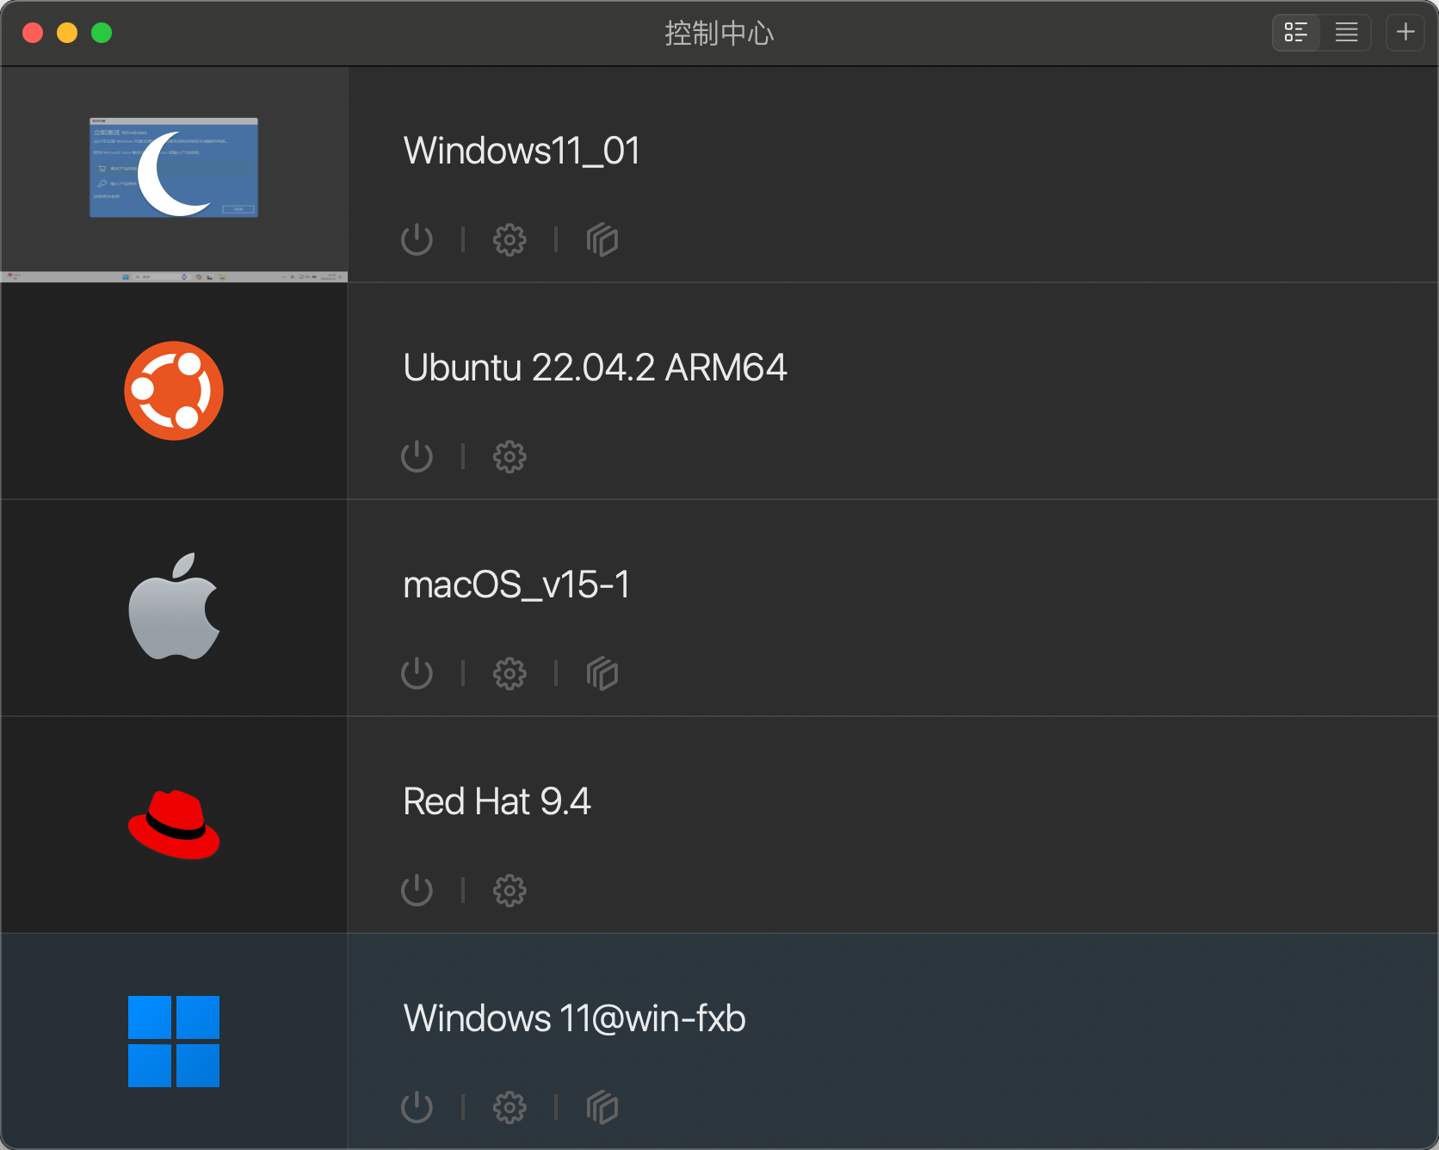Click the Windows logo thumbnail for win-fxb
Screen dimensions: 1439x1150
pos(174,1042)
